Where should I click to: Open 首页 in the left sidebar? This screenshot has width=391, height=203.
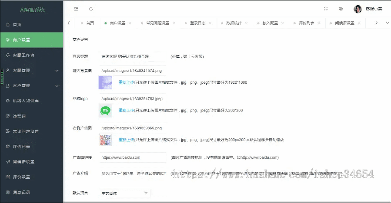(17, 25)
